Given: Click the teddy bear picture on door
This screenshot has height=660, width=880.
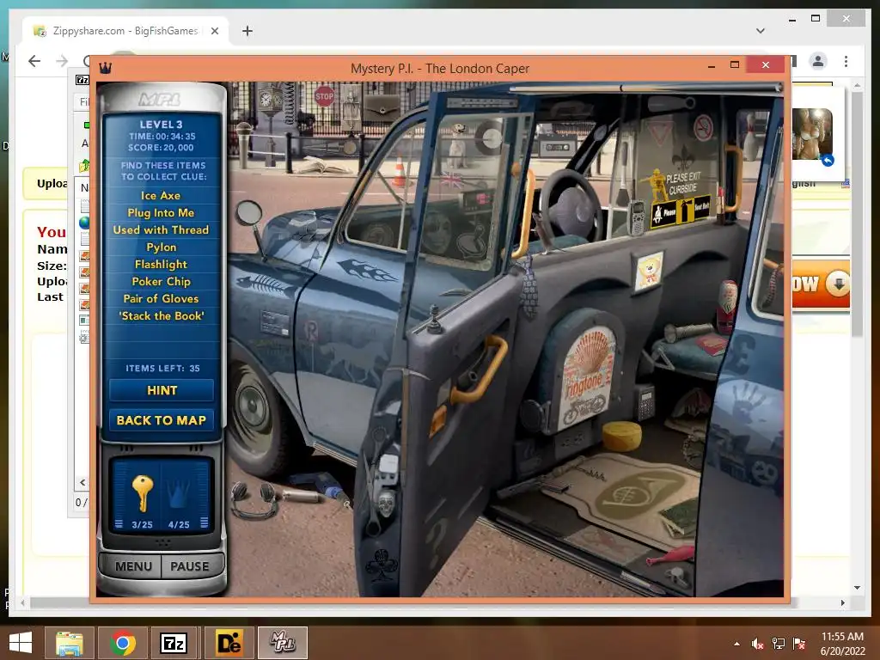Looking at the screenshot, I should point(649,271).
